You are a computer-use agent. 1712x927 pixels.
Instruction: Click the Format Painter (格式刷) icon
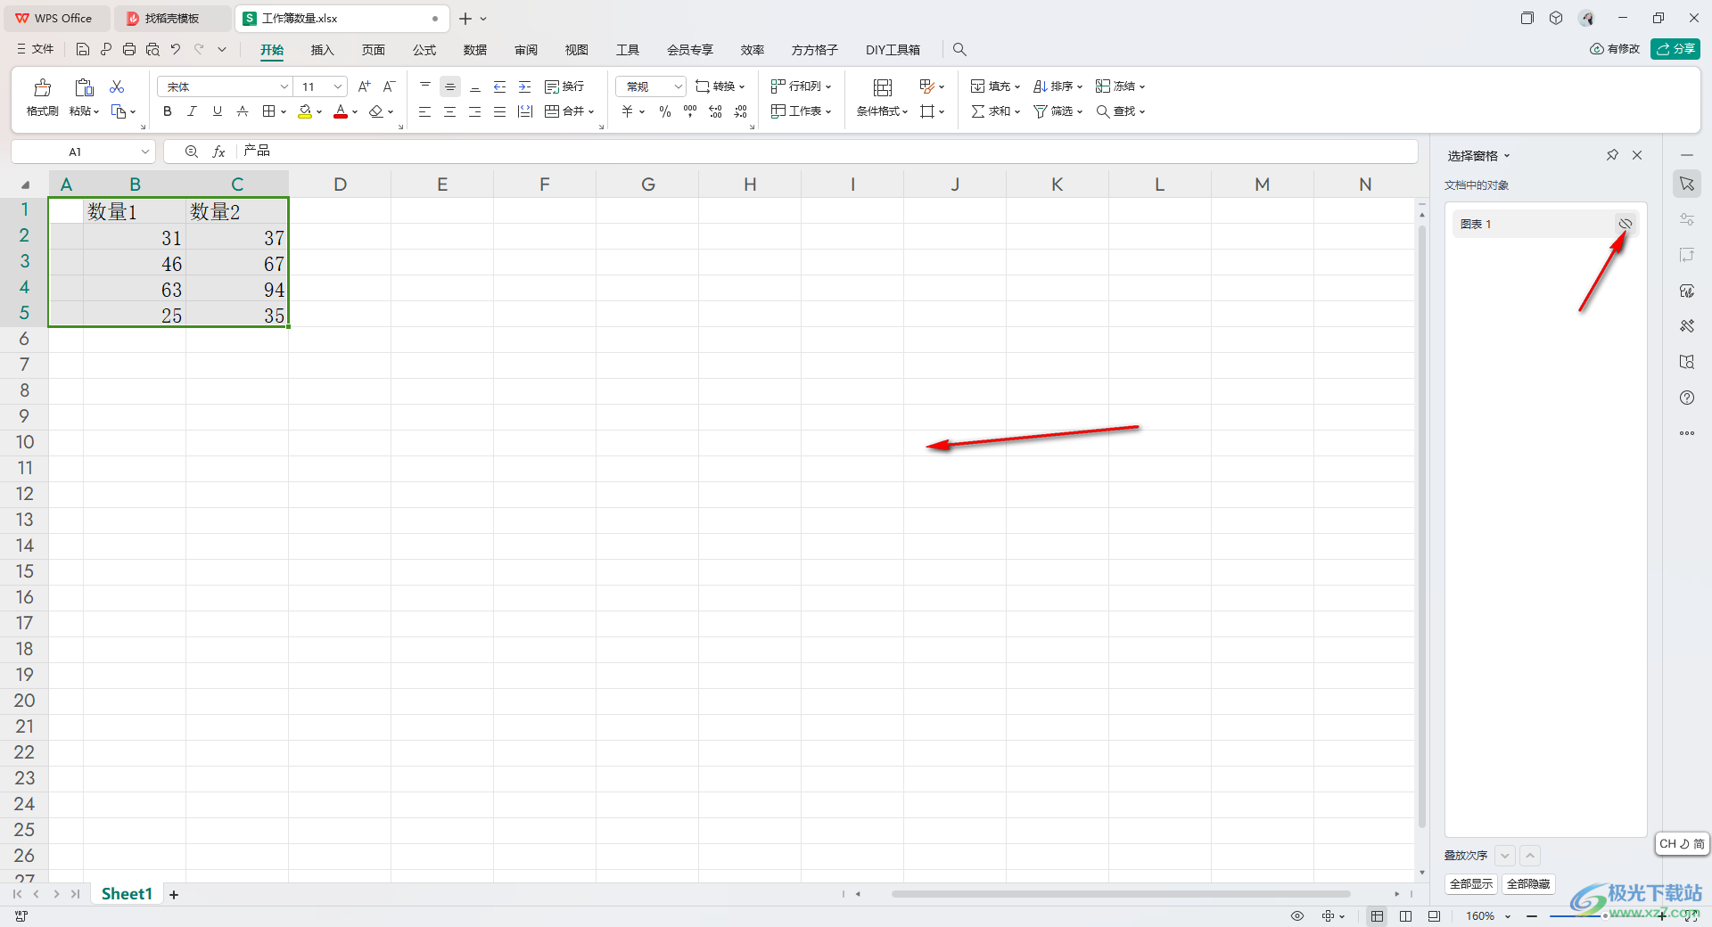(42, 87)
